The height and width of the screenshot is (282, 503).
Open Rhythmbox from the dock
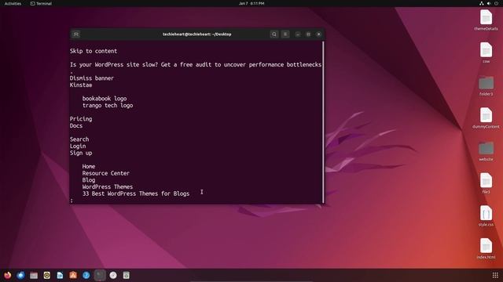pos(47,275)
